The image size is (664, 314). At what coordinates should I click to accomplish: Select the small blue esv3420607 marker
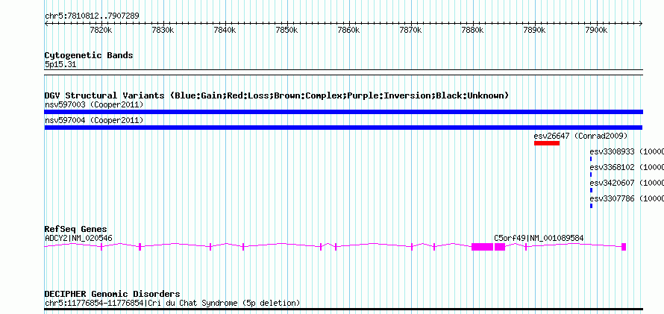[x=591, y=190]
